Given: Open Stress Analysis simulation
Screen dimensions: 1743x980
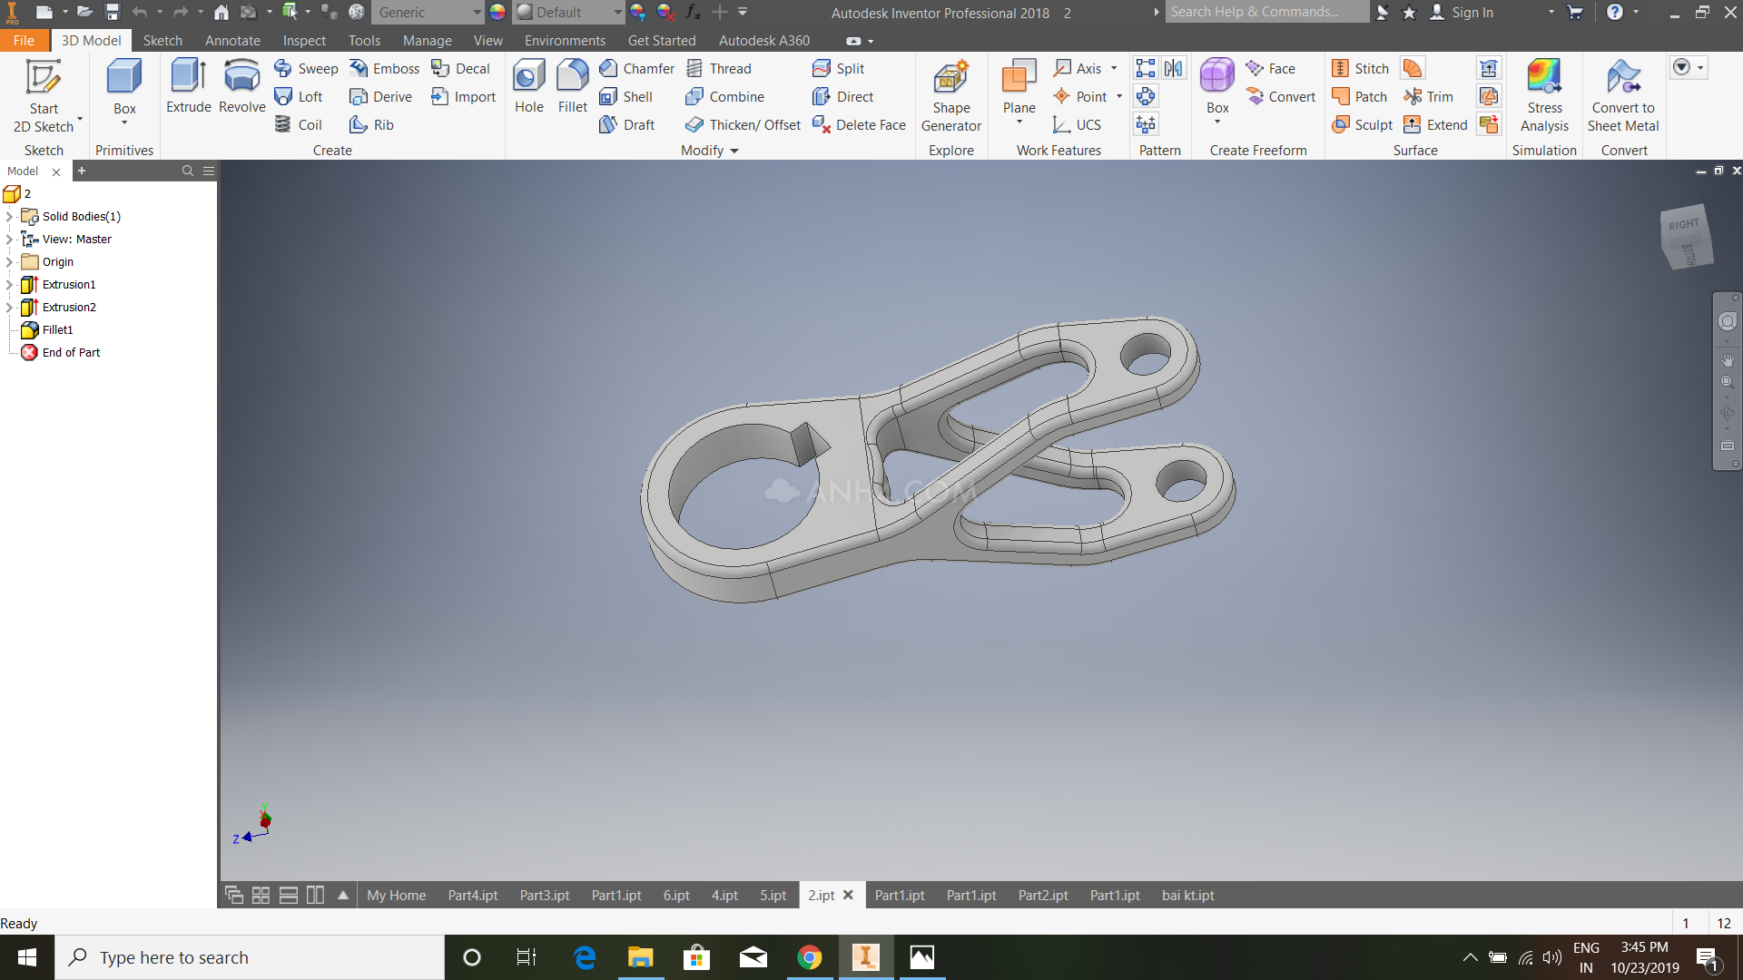Looking at the screenshot, I should pyautogui.click(x=1544, y=96).
